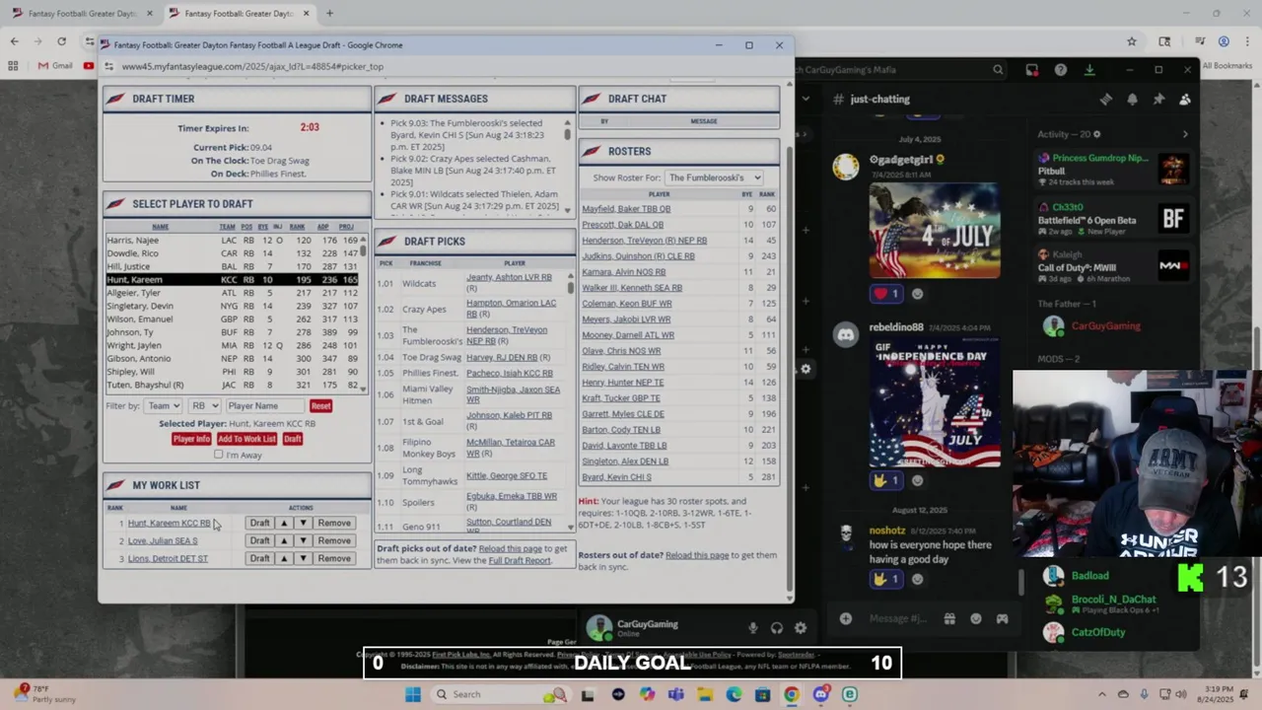Open Discord icon in taskbar
This screenshot has width=1262, height=710.
820,694
